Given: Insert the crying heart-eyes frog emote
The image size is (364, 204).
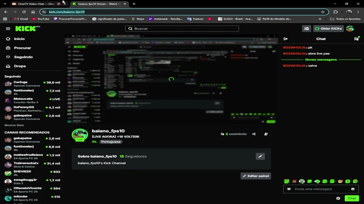Looking at the screenshot, I should [355, 181].
